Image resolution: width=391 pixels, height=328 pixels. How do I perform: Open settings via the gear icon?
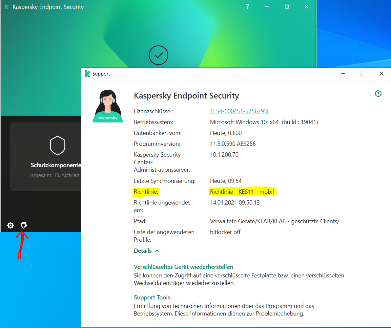pyautogui.click(x=10, y=225)
